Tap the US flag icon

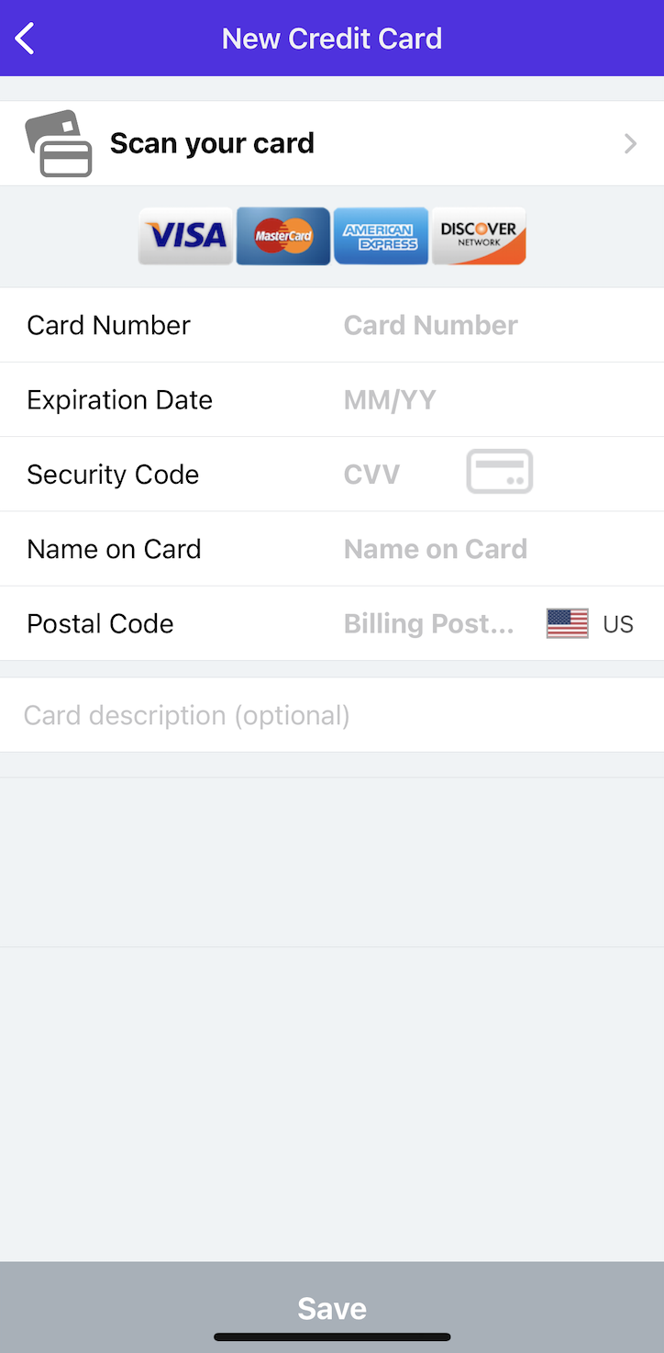point(567,623)
